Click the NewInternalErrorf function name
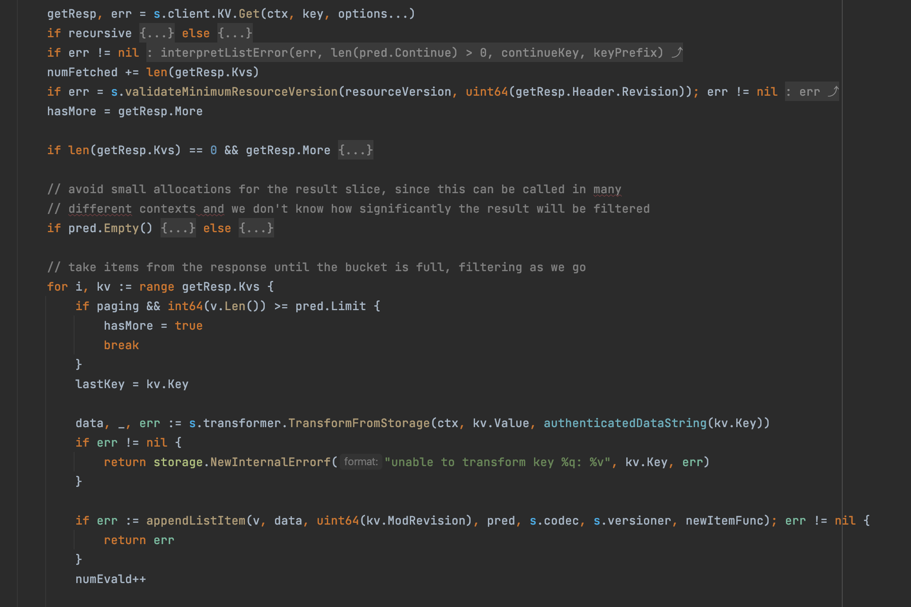Image resolution: width=911 pixels, height=607 pixels. pyautogui.click(x=270, y=462)
